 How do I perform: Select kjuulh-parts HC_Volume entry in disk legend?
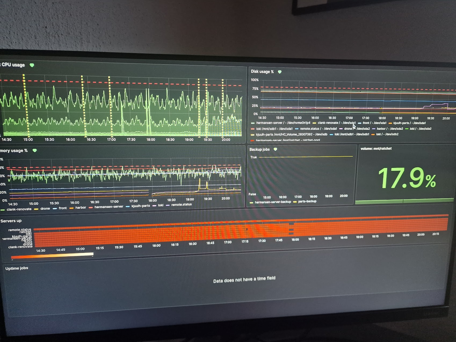pos(291,134)
